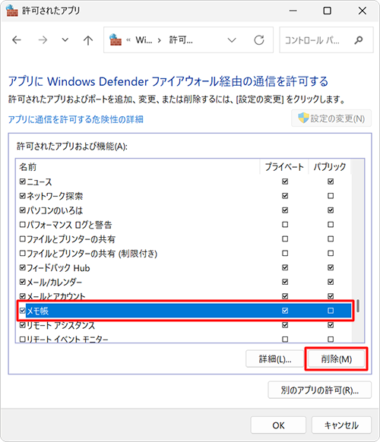Select the メモ帳 row text
This screenshot has height=442, width=380.
tap(37, 311)
